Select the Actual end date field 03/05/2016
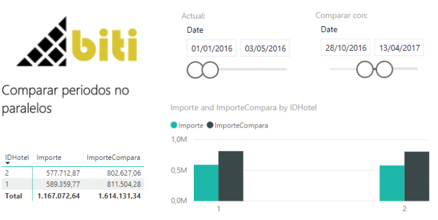 (x=265, y=48)
